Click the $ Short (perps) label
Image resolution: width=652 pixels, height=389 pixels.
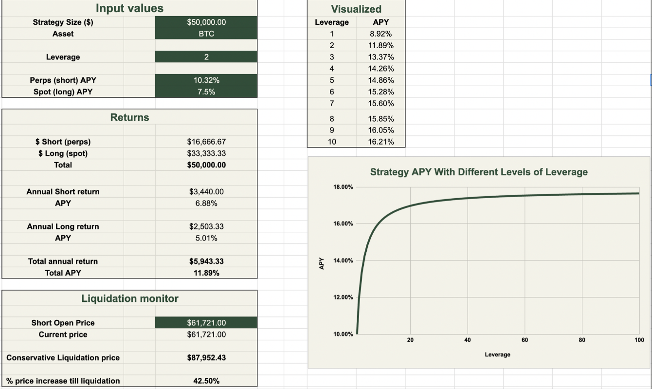63,142
